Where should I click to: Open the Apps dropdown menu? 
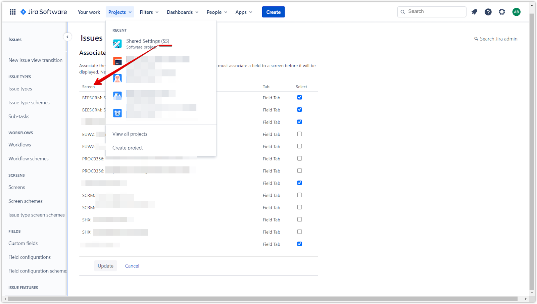coord(244,12)
